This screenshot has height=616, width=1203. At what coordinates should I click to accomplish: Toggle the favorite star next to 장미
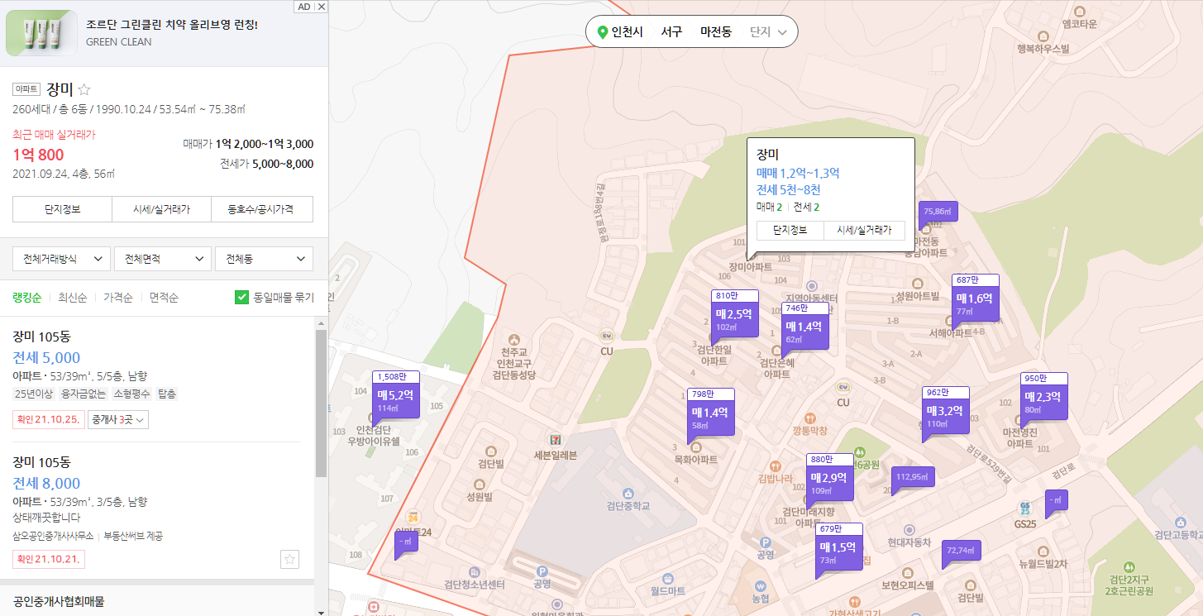[x=84, y=89]
